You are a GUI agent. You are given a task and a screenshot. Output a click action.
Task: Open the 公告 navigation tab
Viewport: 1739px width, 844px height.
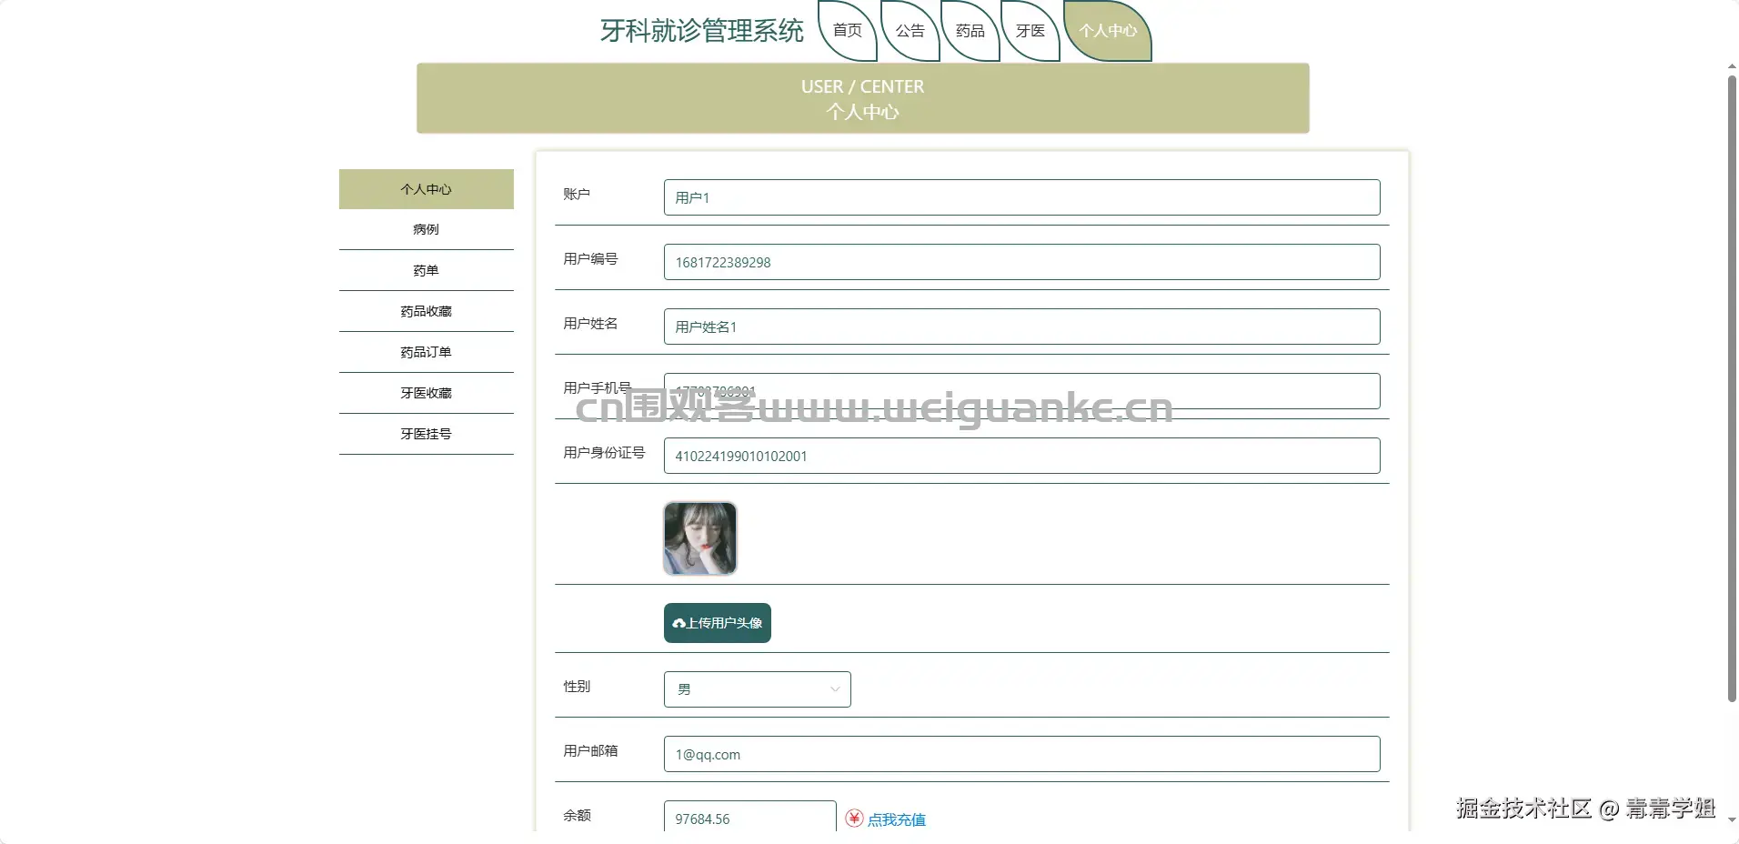coord(910,31)
